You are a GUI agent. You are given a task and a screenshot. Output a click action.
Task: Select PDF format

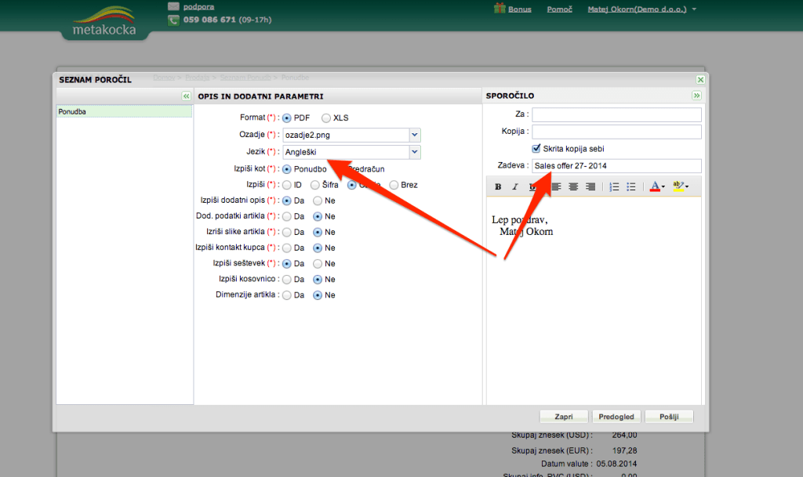coord(287,118)
